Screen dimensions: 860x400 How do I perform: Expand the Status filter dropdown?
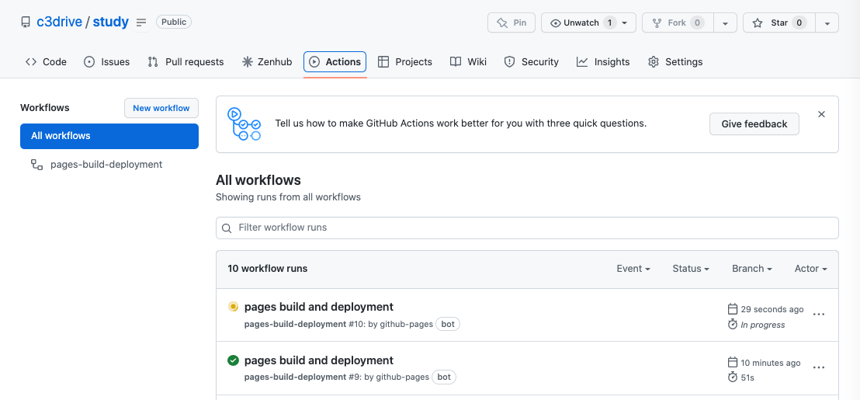(691, 269)
